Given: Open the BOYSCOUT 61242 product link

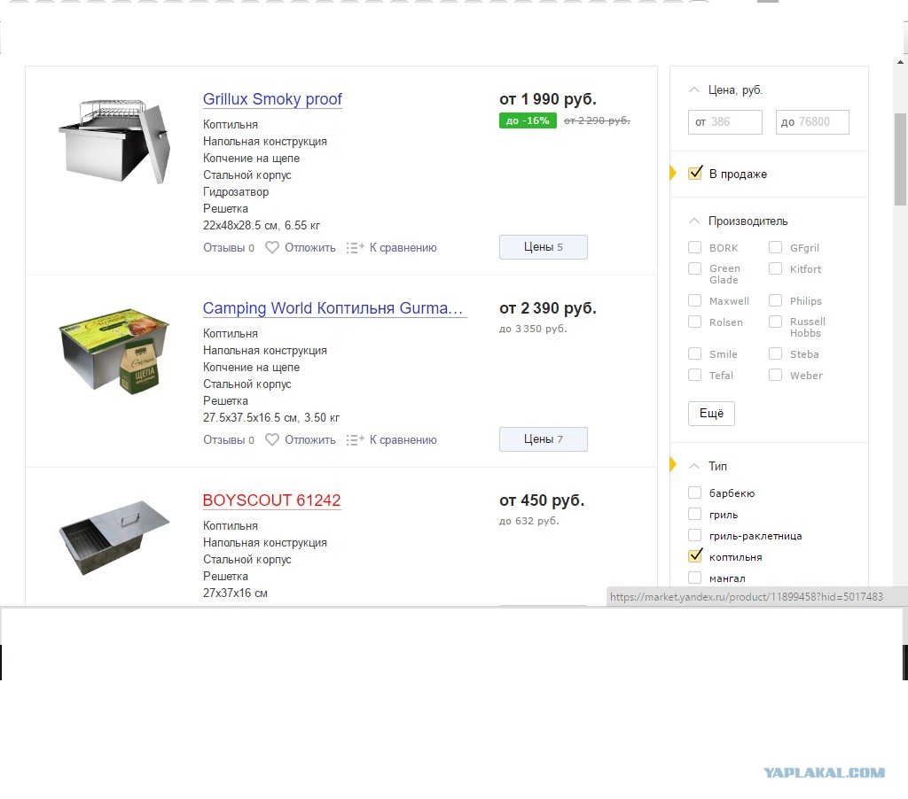Looking at the screenshot, I should tap(271, 500).
